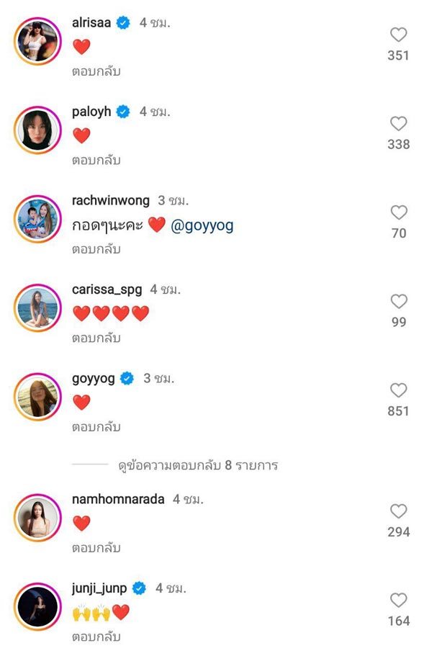This screenshot has height=656, width=432.
Task: Visit the namhomnarada username link
Action: (x=118, y=499)
